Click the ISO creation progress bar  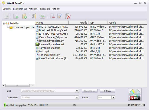click(x=74, y=105)
